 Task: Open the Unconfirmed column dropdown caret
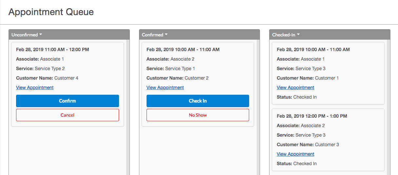[41, 35]
